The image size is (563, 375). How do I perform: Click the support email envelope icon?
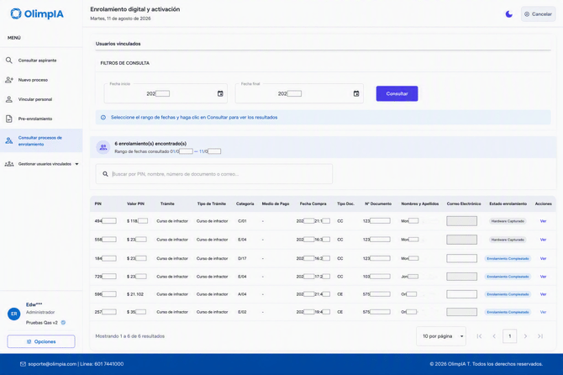[23, 364]
